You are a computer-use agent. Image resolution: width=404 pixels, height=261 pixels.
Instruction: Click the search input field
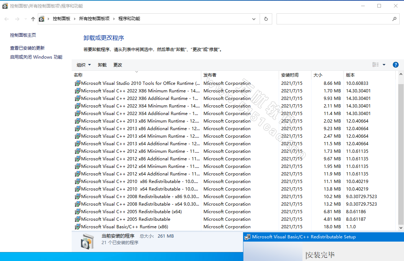[x=334, y=19]
